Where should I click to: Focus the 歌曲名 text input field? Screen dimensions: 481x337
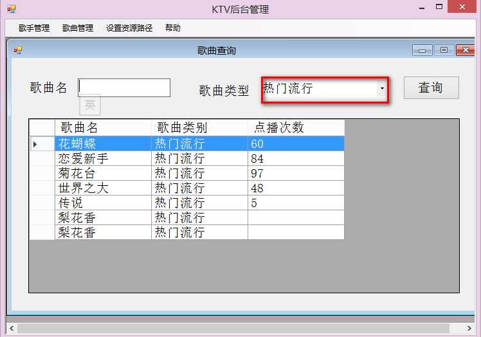[x=124, y=87]
